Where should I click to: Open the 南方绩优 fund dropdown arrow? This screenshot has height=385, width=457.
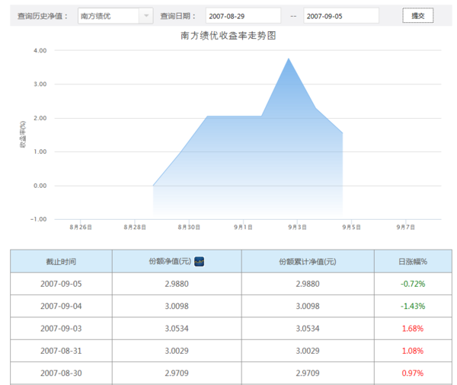pyautogui.click(x=145, y=16)
